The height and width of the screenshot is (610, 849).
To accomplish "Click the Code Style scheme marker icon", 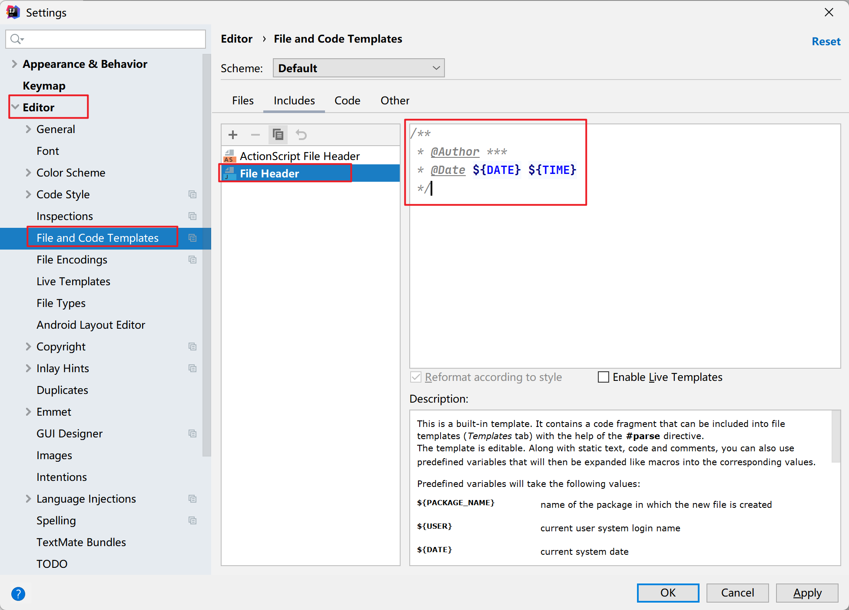I will coord(192,194).
